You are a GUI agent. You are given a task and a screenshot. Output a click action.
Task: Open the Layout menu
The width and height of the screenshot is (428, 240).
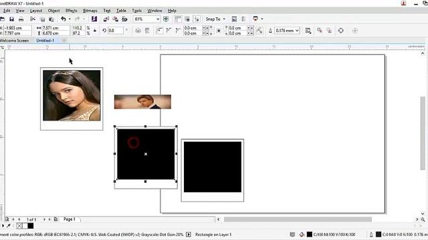coord(36,11)
